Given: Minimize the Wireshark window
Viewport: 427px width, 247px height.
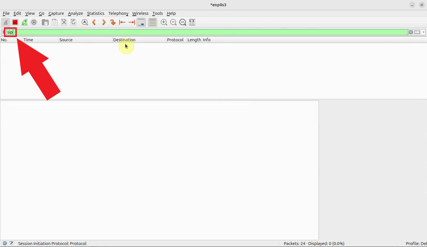Looking at the screenshot, I should (412, 5).
